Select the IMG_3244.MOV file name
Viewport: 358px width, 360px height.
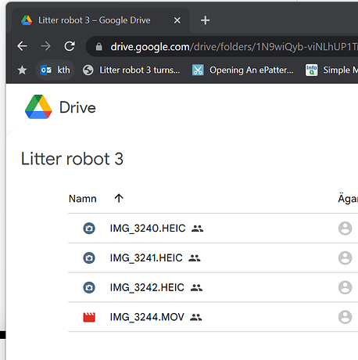click(147, 317)
